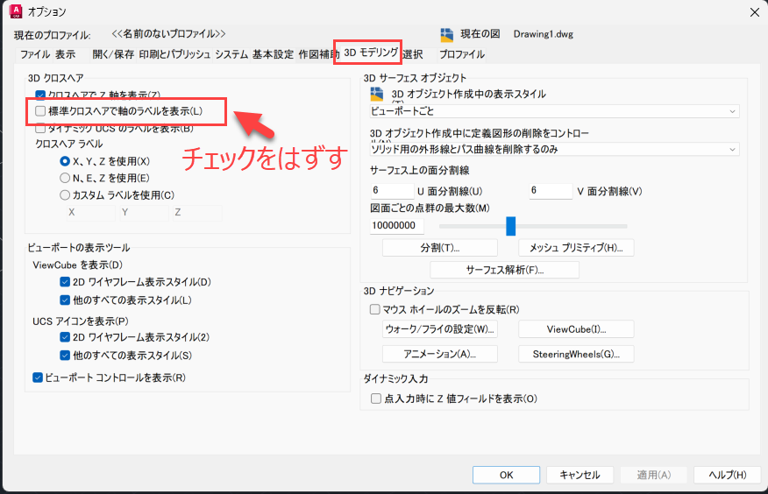
Task: Toggle UCS アイコン 他のすべての表示スタイル(S) checkbox
Action: [x=65, y=355]
